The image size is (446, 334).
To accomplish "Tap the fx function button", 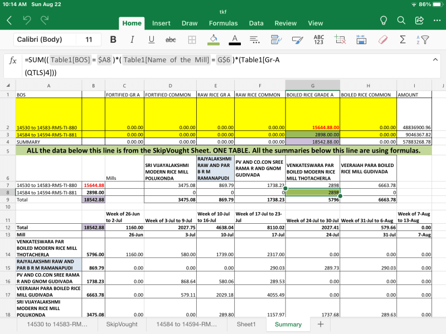I will [13, 60].
